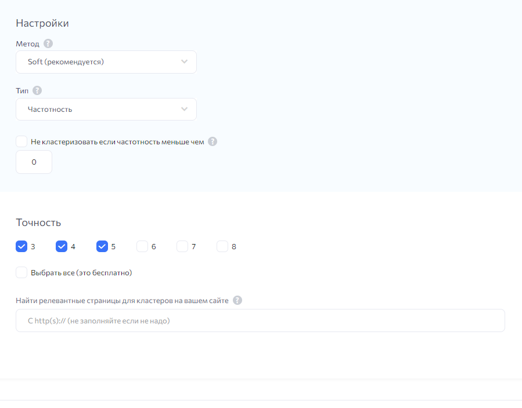Click help icon next to Метод label
This screenshot has width=522, height=408.
point(48,43)
